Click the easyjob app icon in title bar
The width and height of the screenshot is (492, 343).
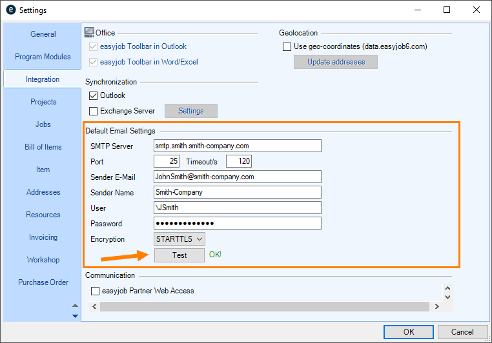10,10
